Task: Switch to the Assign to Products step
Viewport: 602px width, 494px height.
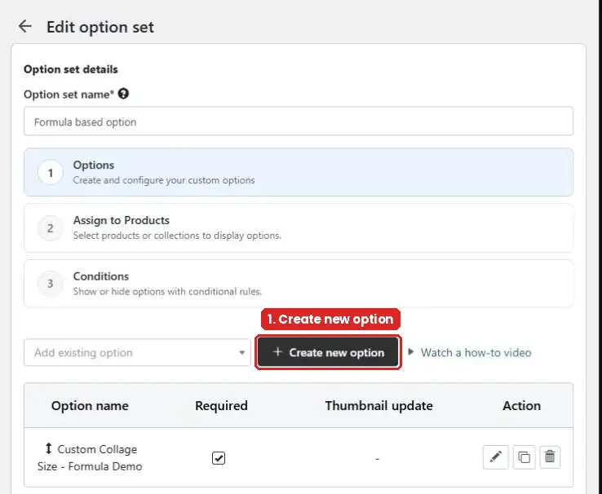Action: (299, 227)
